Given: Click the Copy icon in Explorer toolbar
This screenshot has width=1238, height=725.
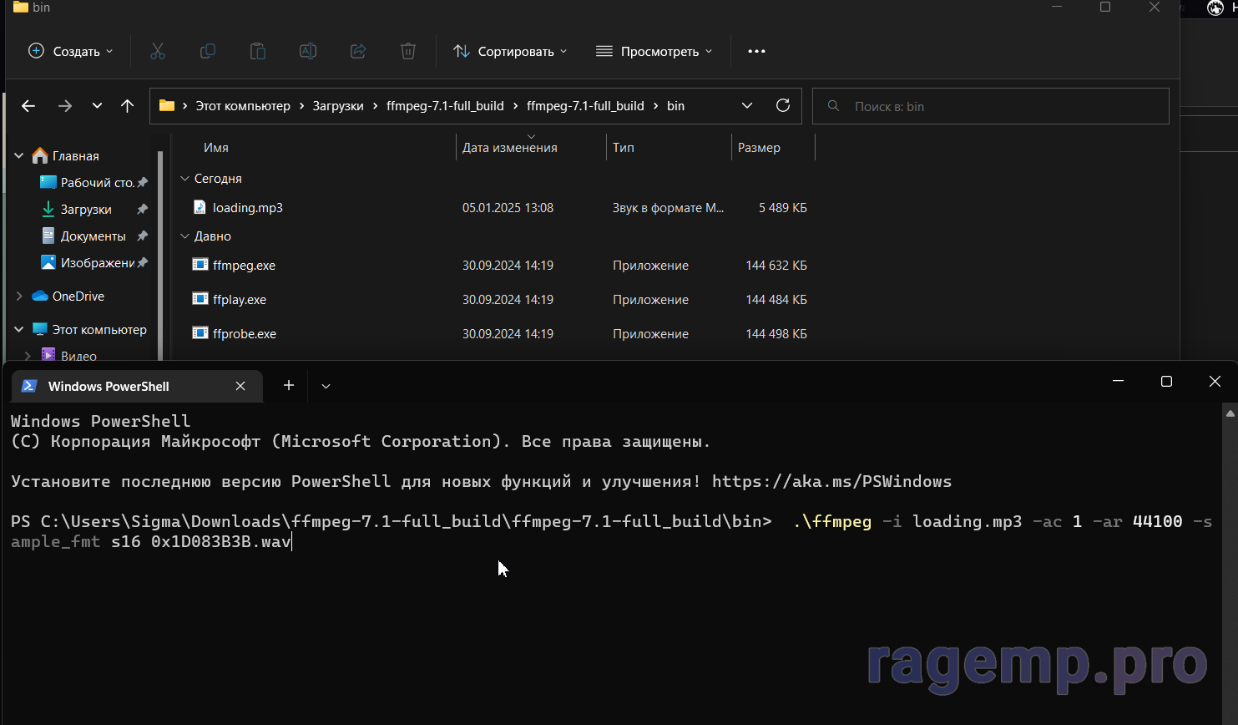Looking at the screenshot, I should (208, 52).
